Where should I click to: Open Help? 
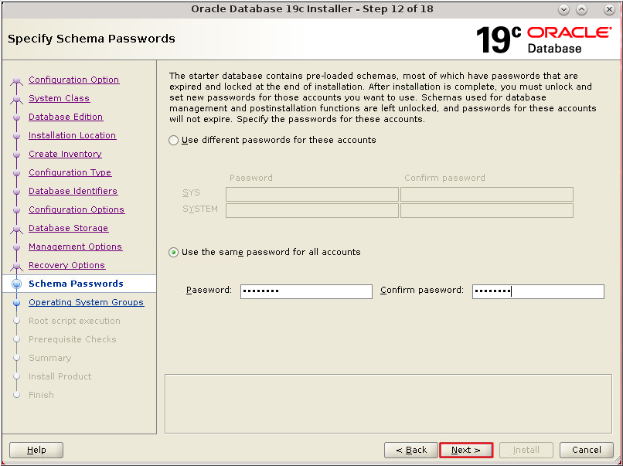coord(36,450)
